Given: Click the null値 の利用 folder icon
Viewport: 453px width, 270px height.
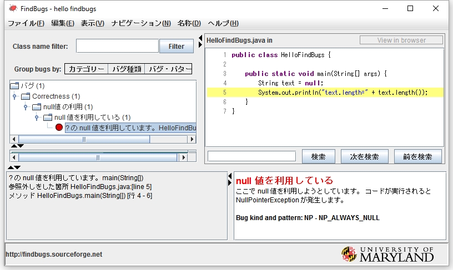Looking at the screenshot, I should [37, 106].
